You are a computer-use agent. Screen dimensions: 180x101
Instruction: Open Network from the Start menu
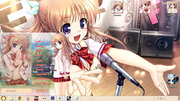(x=39, y=70)
